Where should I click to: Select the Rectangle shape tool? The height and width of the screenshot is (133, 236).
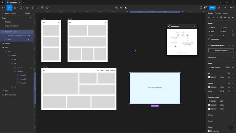click(21, 8)
